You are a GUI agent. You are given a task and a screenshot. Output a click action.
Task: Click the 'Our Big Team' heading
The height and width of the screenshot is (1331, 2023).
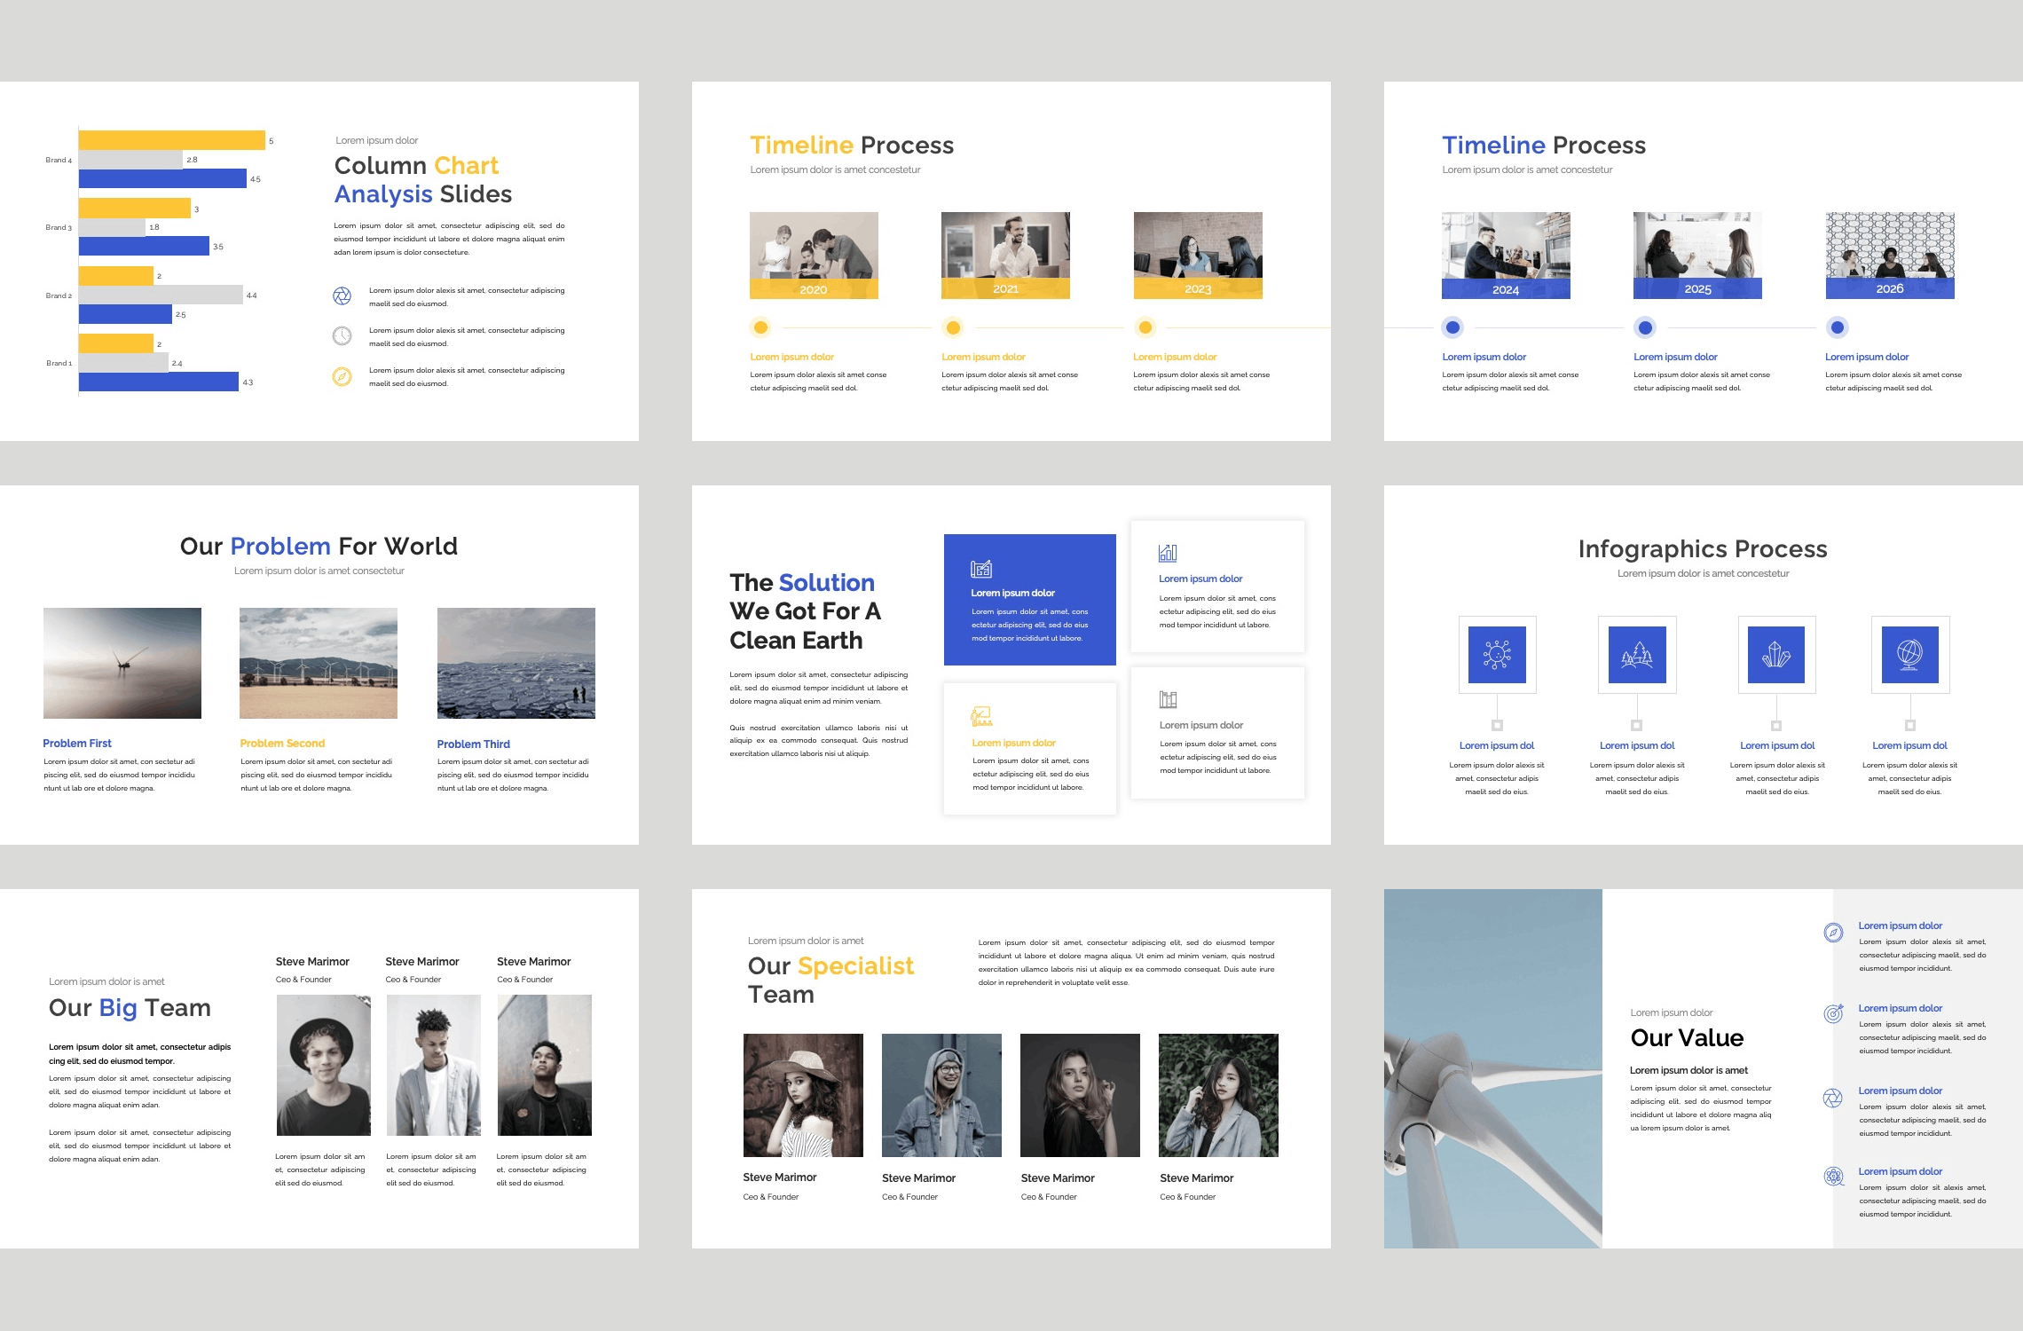(130, 1008)
